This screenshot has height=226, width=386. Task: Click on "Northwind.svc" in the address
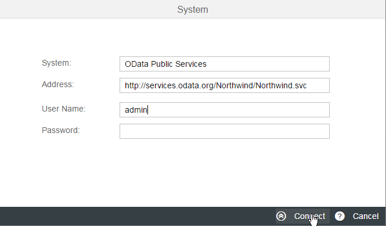pyautogui.click(x=281, y=85)
